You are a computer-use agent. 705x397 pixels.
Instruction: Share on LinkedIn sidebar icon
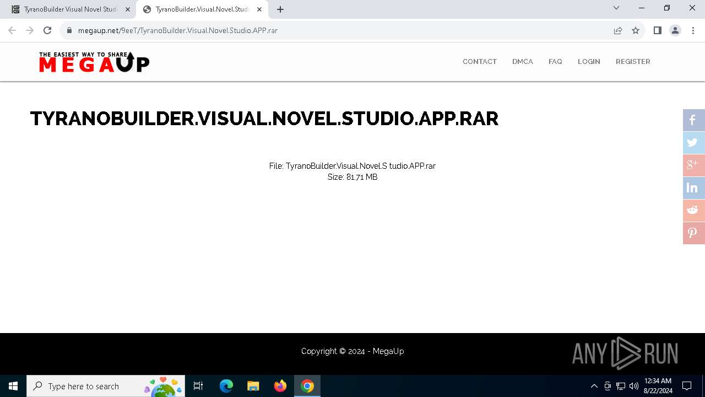tap(694, 188)
